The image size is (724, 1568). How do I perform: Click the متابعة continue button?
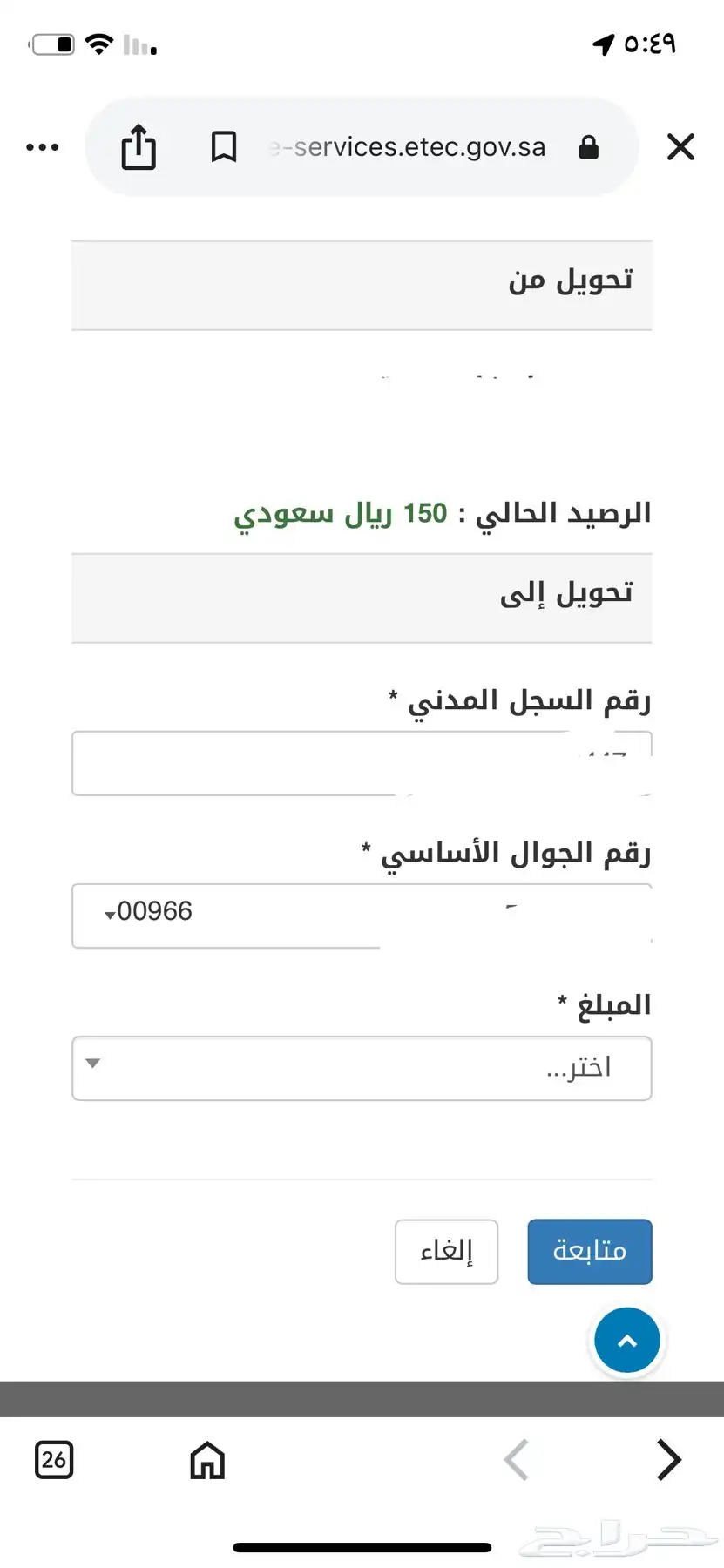590,1251
